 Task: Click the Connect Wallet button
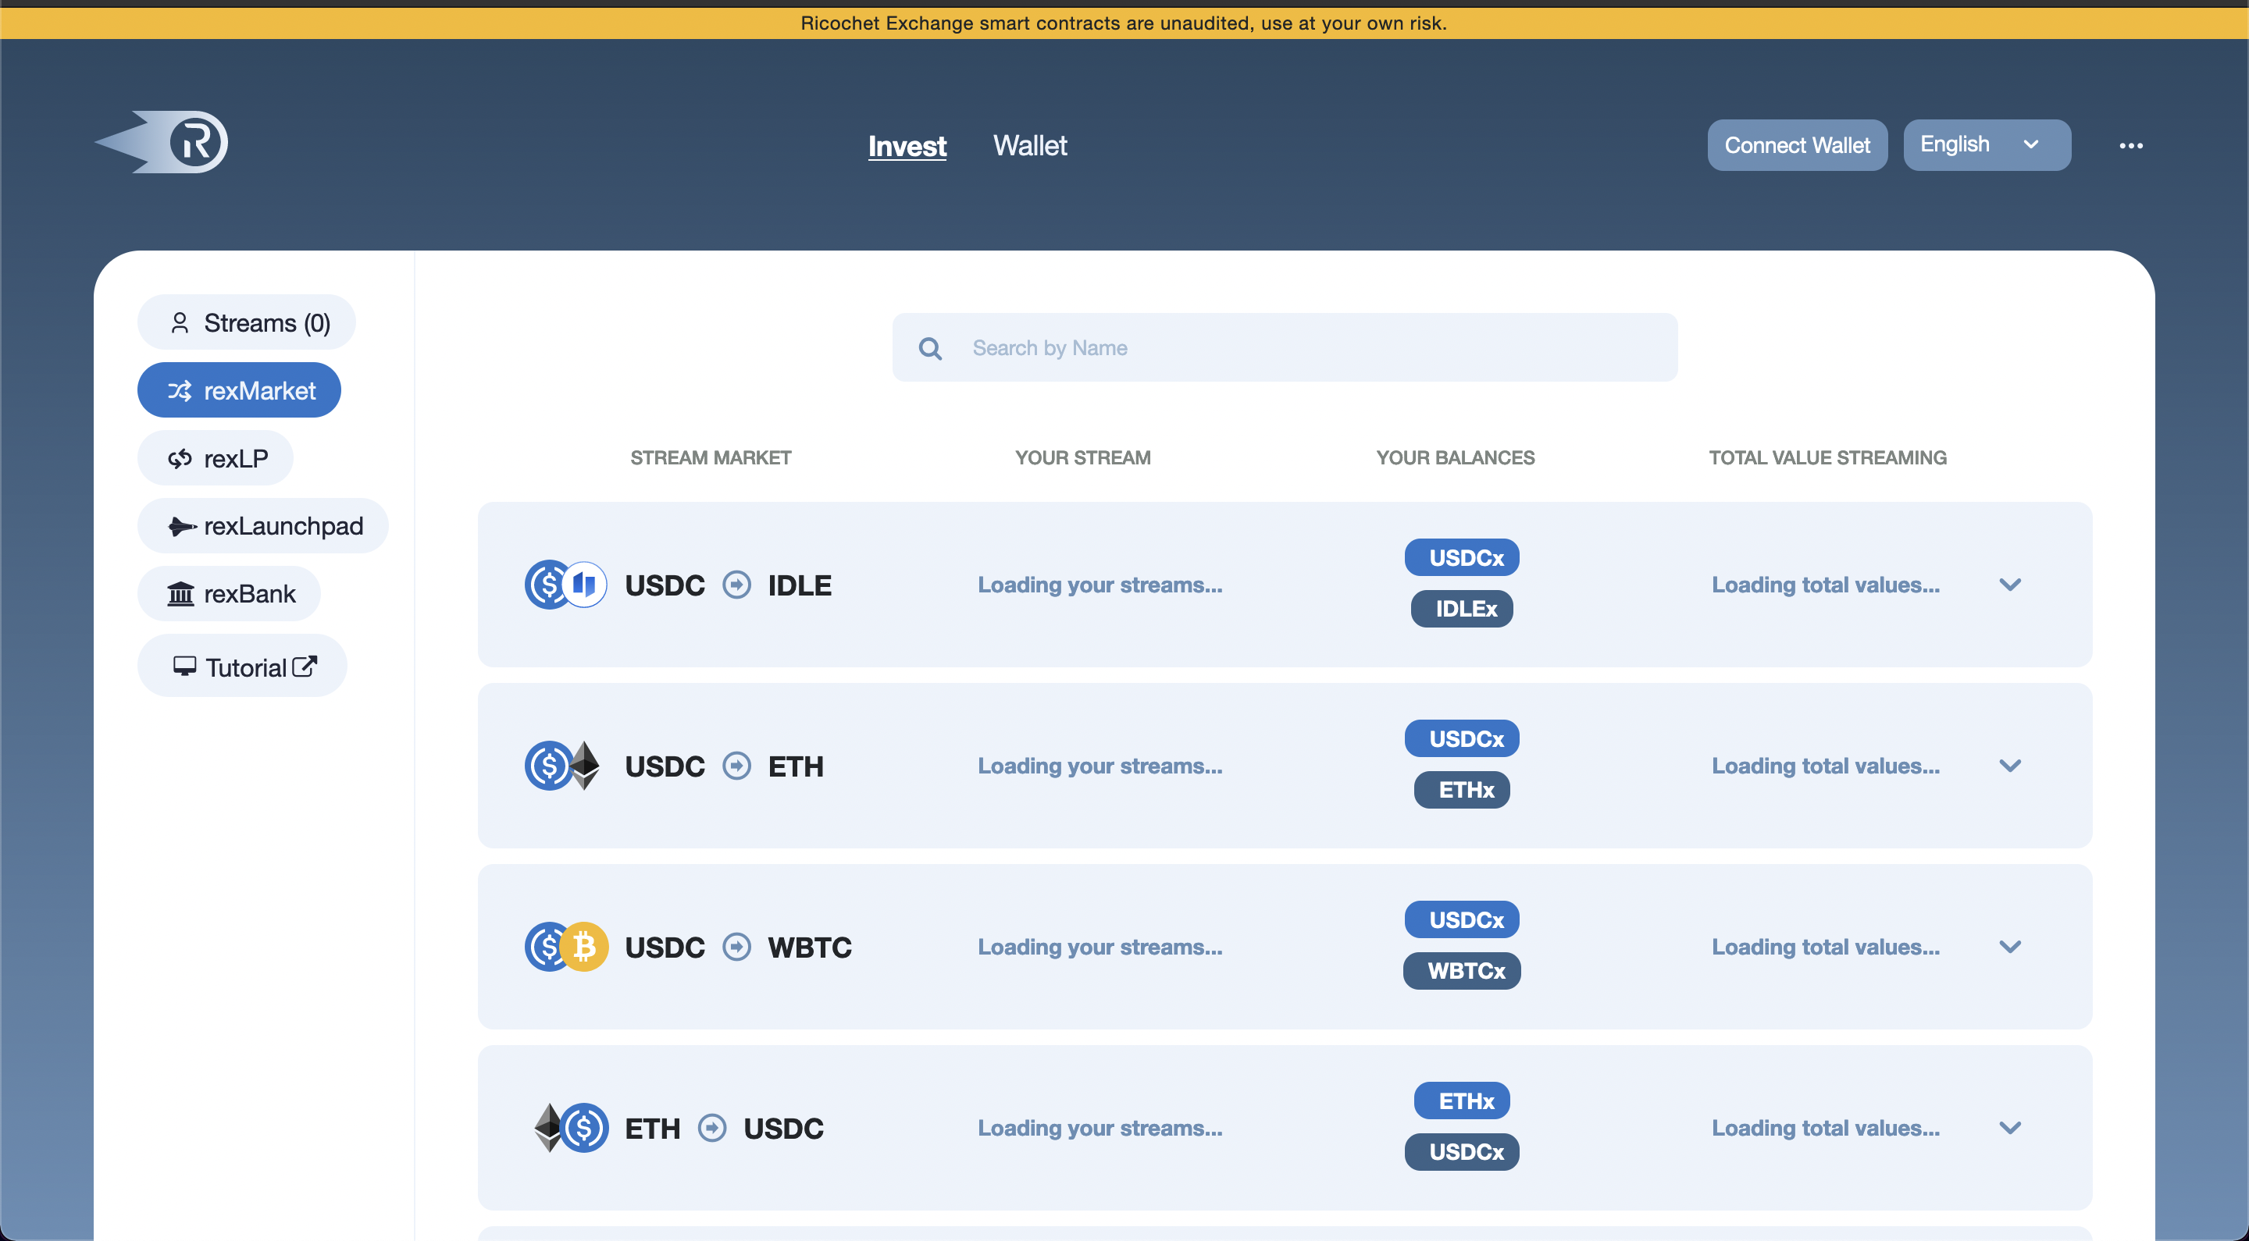1797,145
